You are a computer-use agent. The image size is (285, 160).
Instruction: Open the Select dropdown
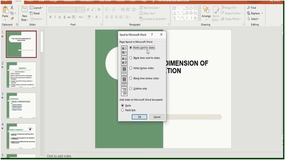pyautogui.click(x=253, y=19)
